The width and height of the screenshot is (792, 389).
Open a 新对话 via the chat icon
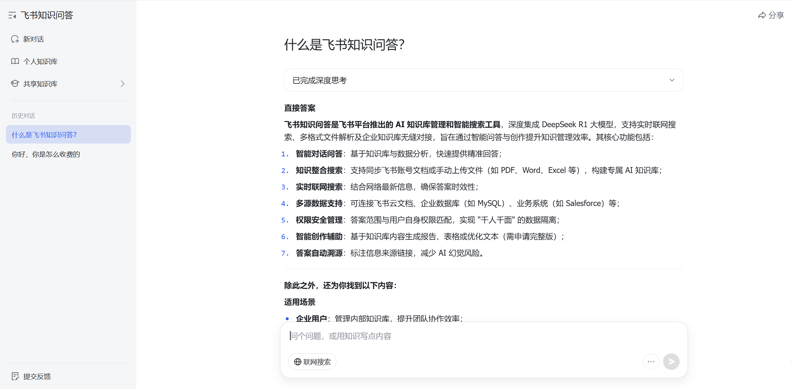pyautogui.click(x=15, y=39)
